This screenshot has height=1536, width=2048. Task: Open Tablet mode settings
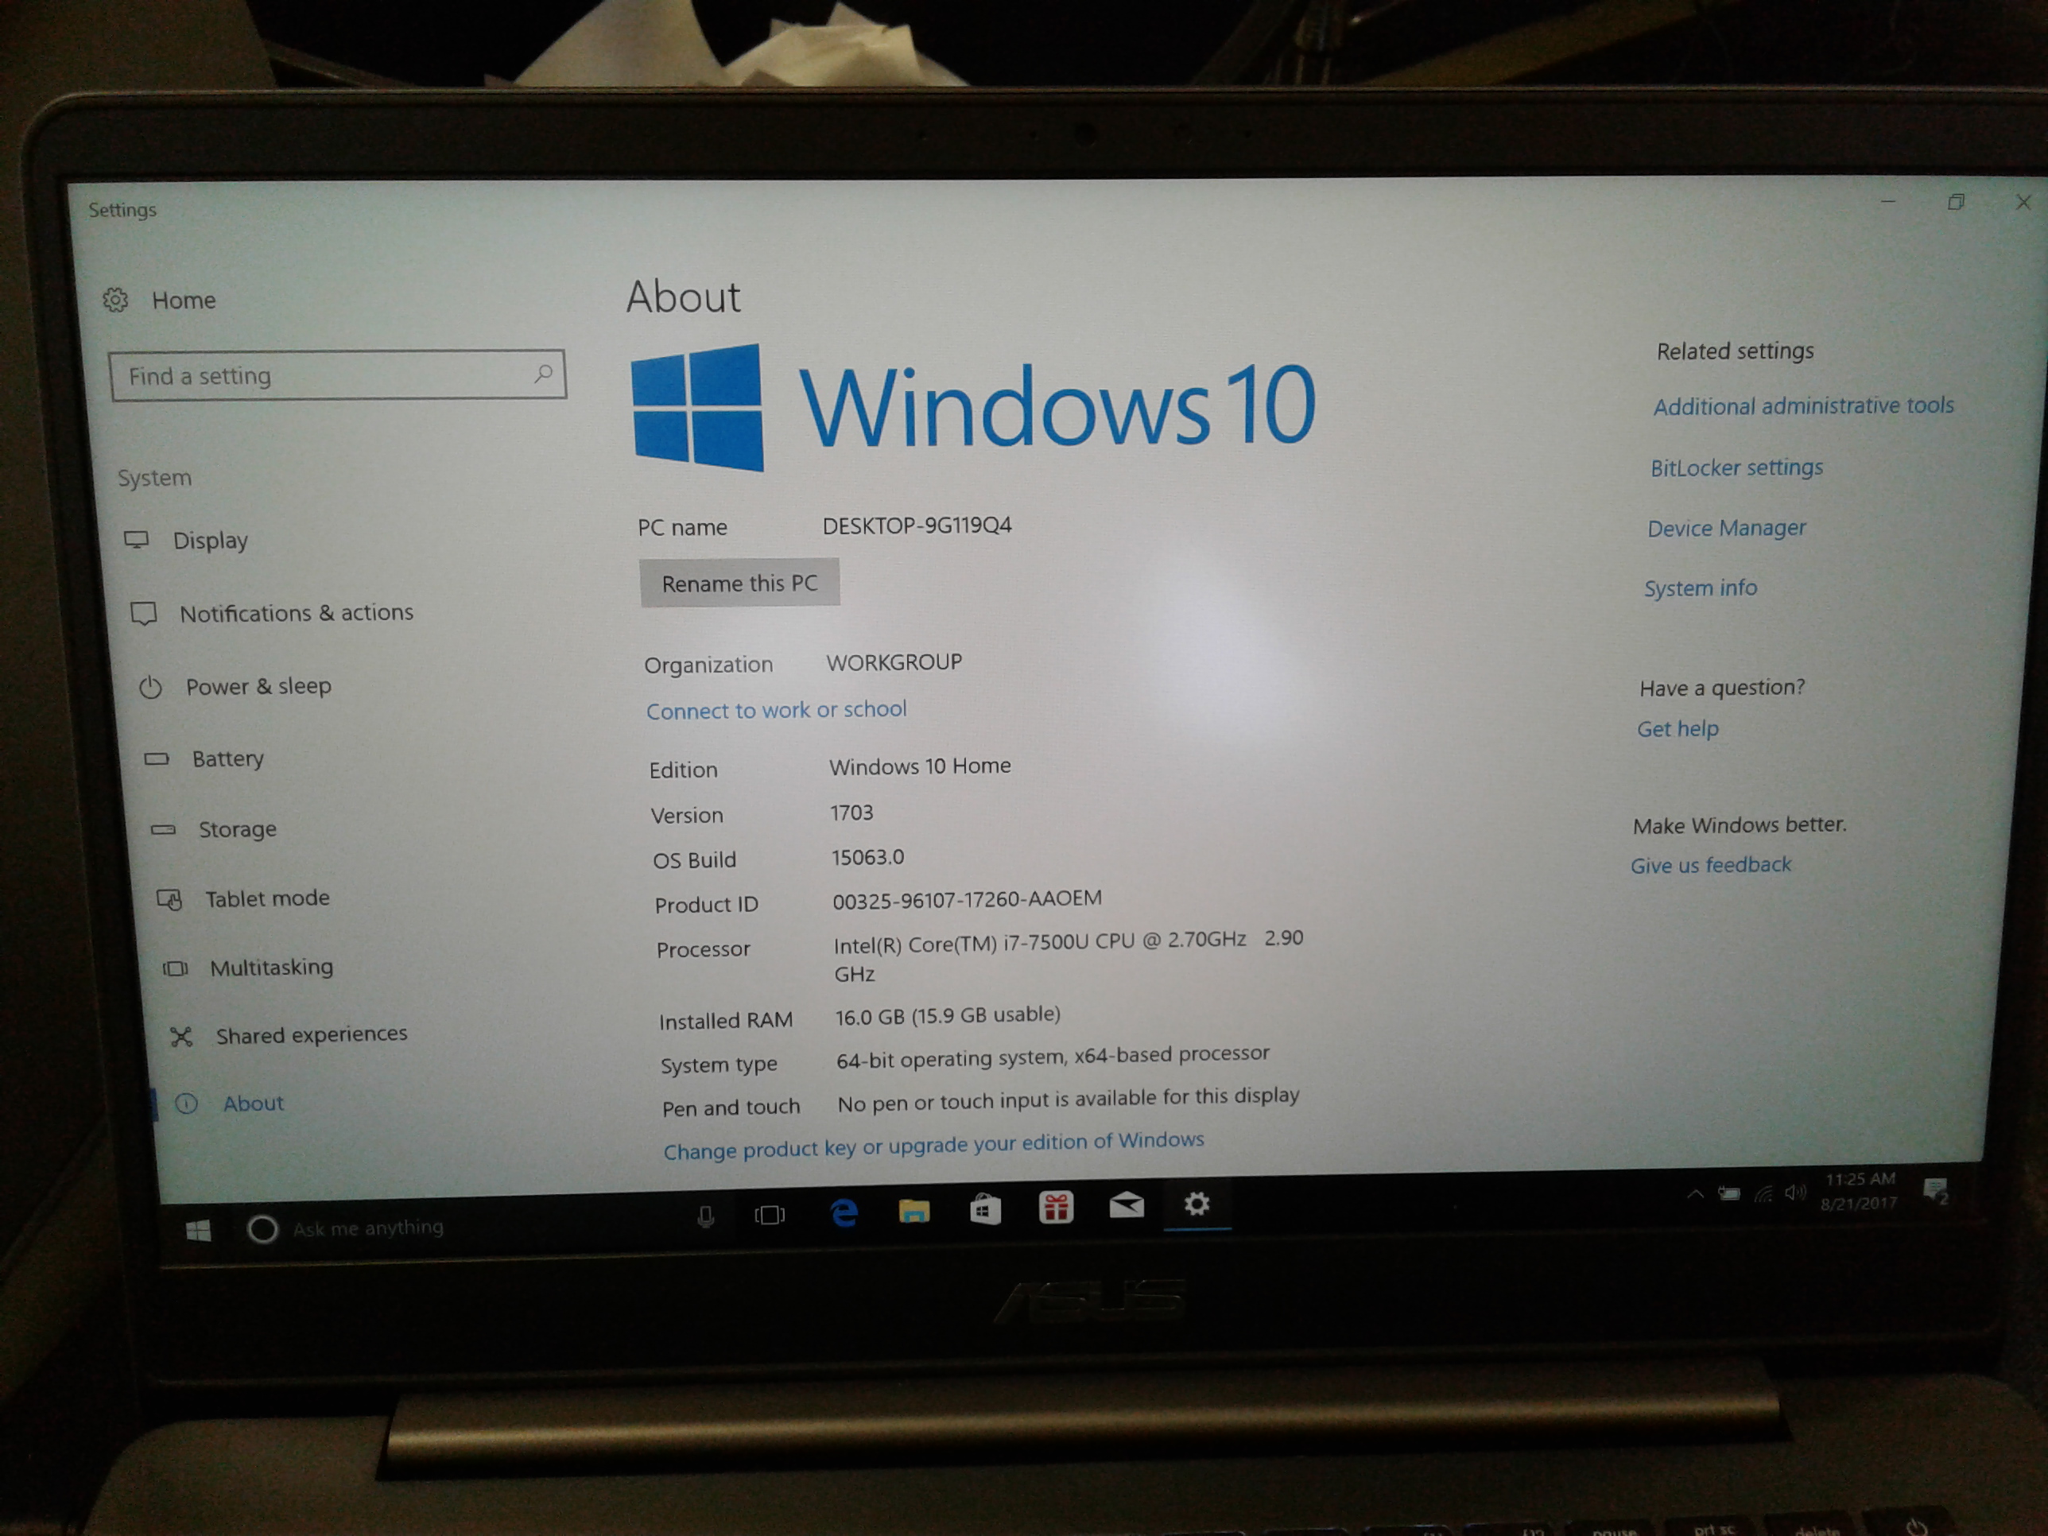tap(266, 898)
